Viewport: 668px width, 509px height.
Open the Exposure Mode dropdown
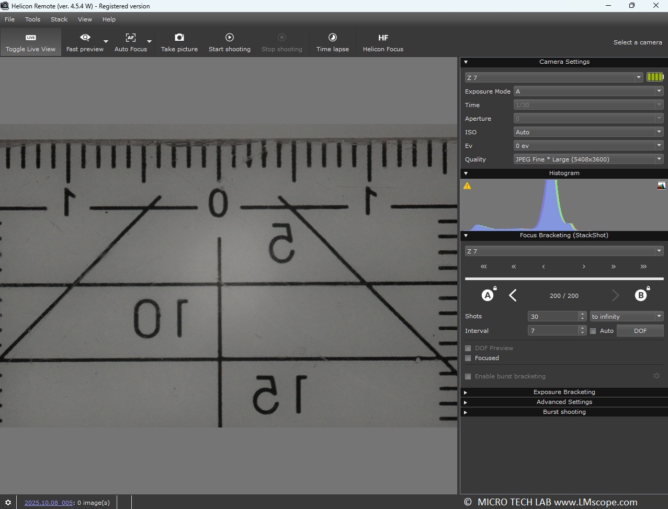tap(588, 91)
